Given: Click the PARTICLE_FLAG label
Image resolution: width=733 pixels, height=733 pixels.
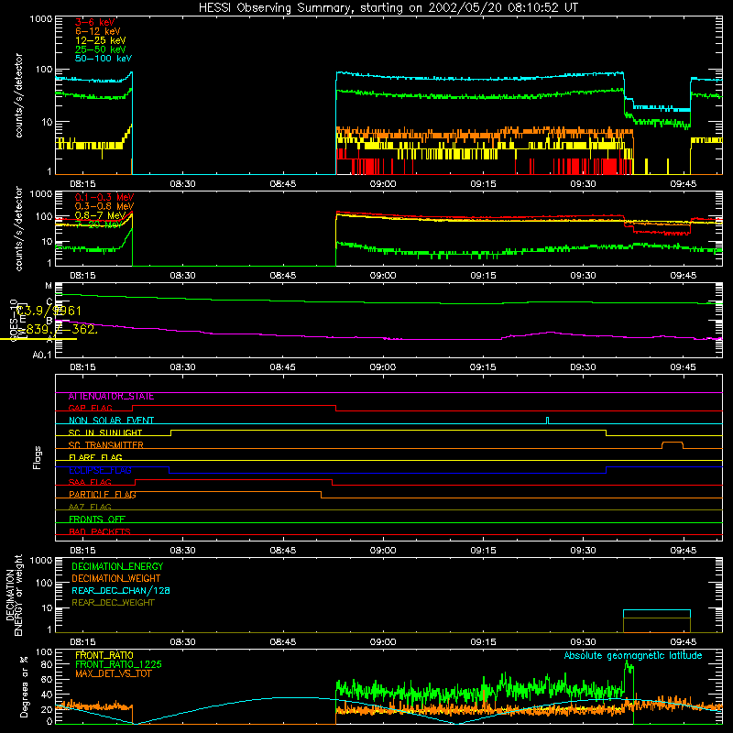Looking at the screenshot, I should (x=103, y=495).
